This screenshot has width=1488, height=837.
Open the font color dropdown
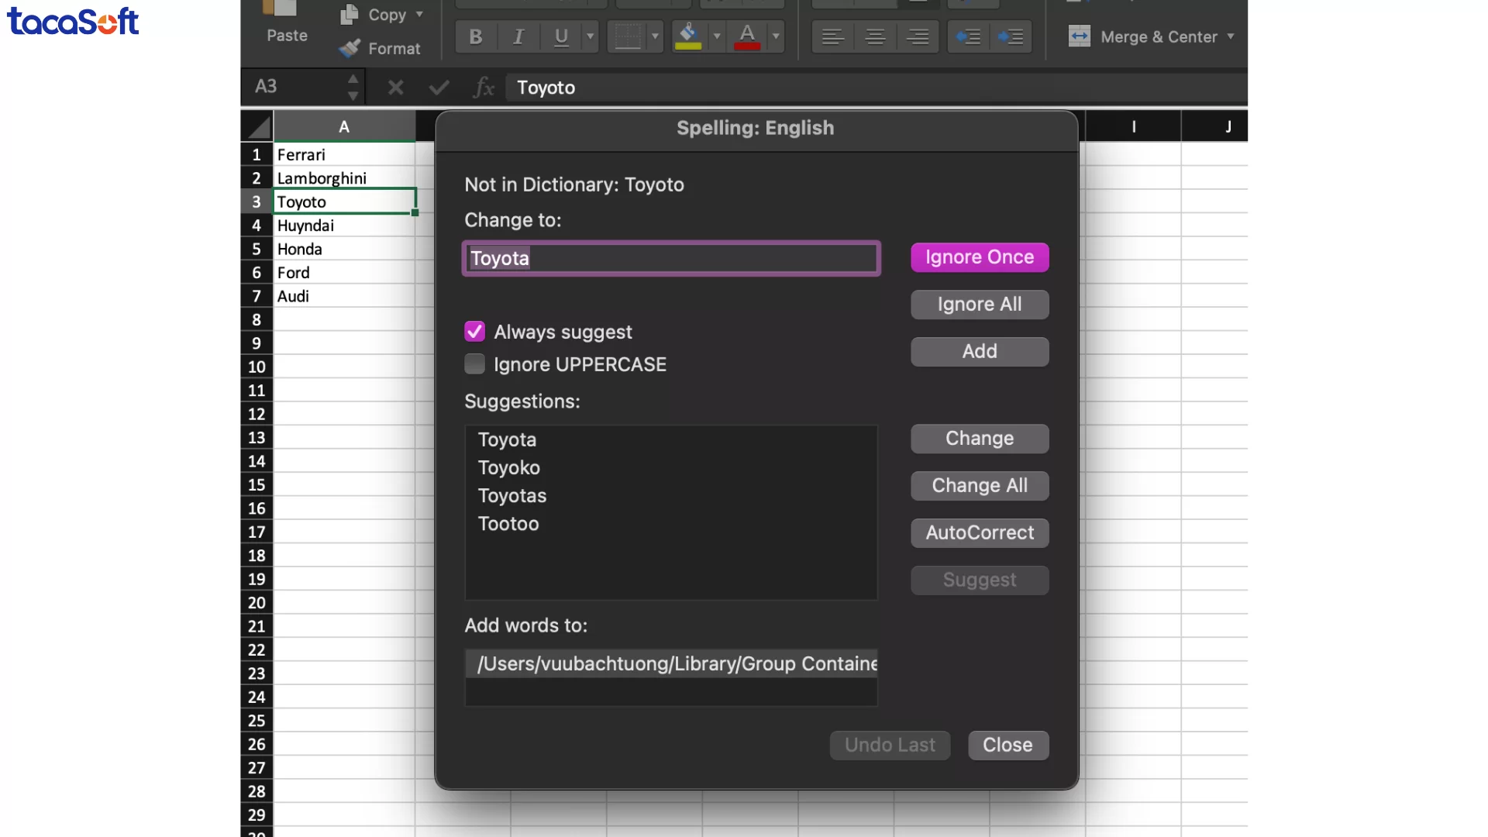click(777, 36)
